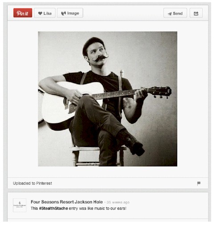
Task: Click the paper plane Send icon
Action: [x=170, y=14]
